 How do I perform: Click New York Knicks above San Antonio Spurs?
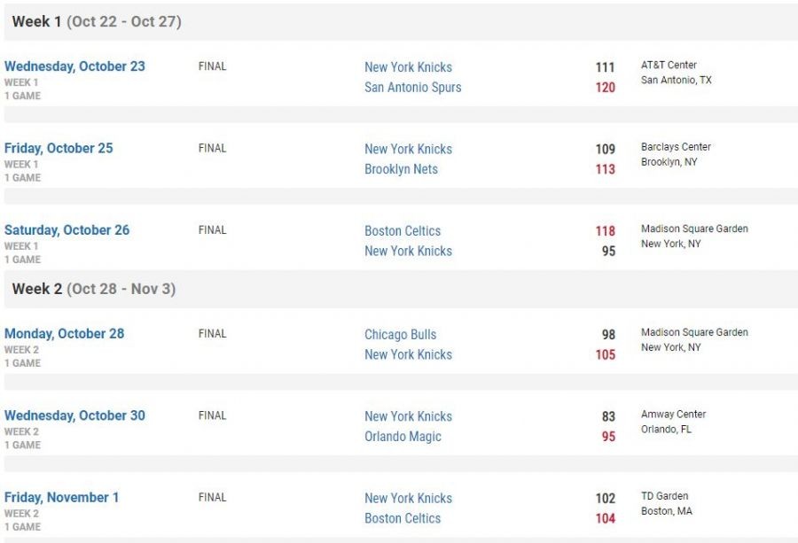[408, 67]
